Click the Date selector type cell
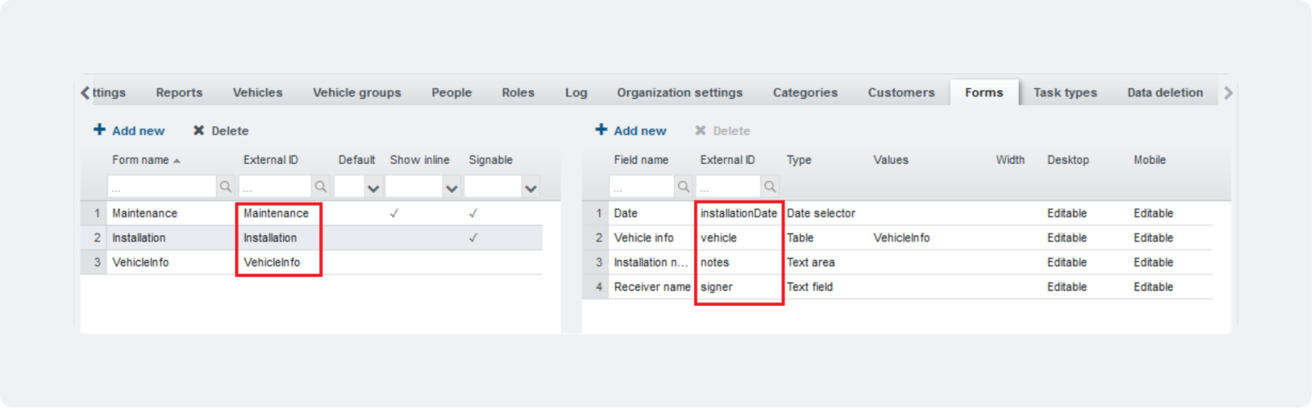Screen dimensions: 1312x408 point(821,213)
